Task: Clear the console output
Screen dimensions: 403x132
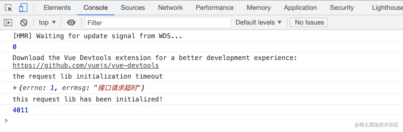Action: (x=24, y=23)
